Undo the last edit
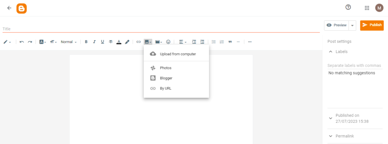Screen dimensions: 388x144 (x=22, y=42)
